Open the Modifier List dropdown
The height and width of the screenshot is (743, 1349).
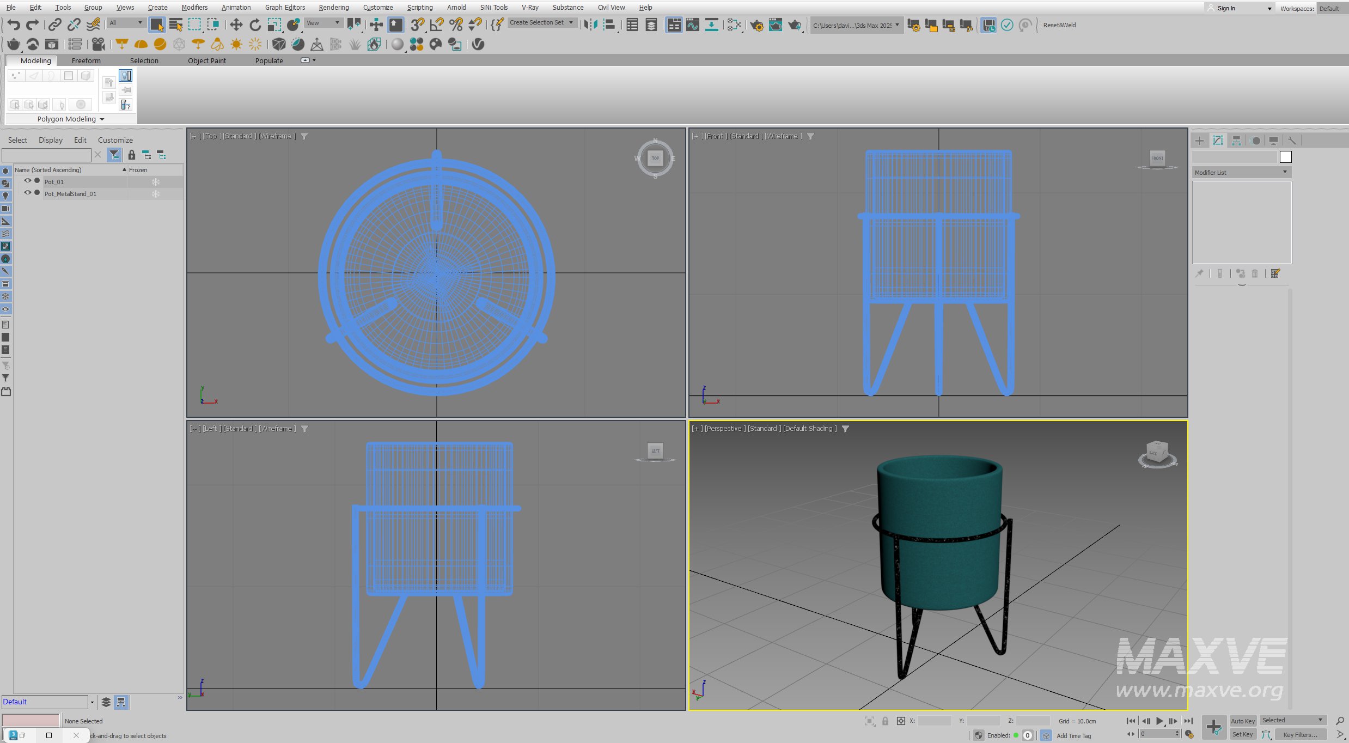coord(1241,173)
